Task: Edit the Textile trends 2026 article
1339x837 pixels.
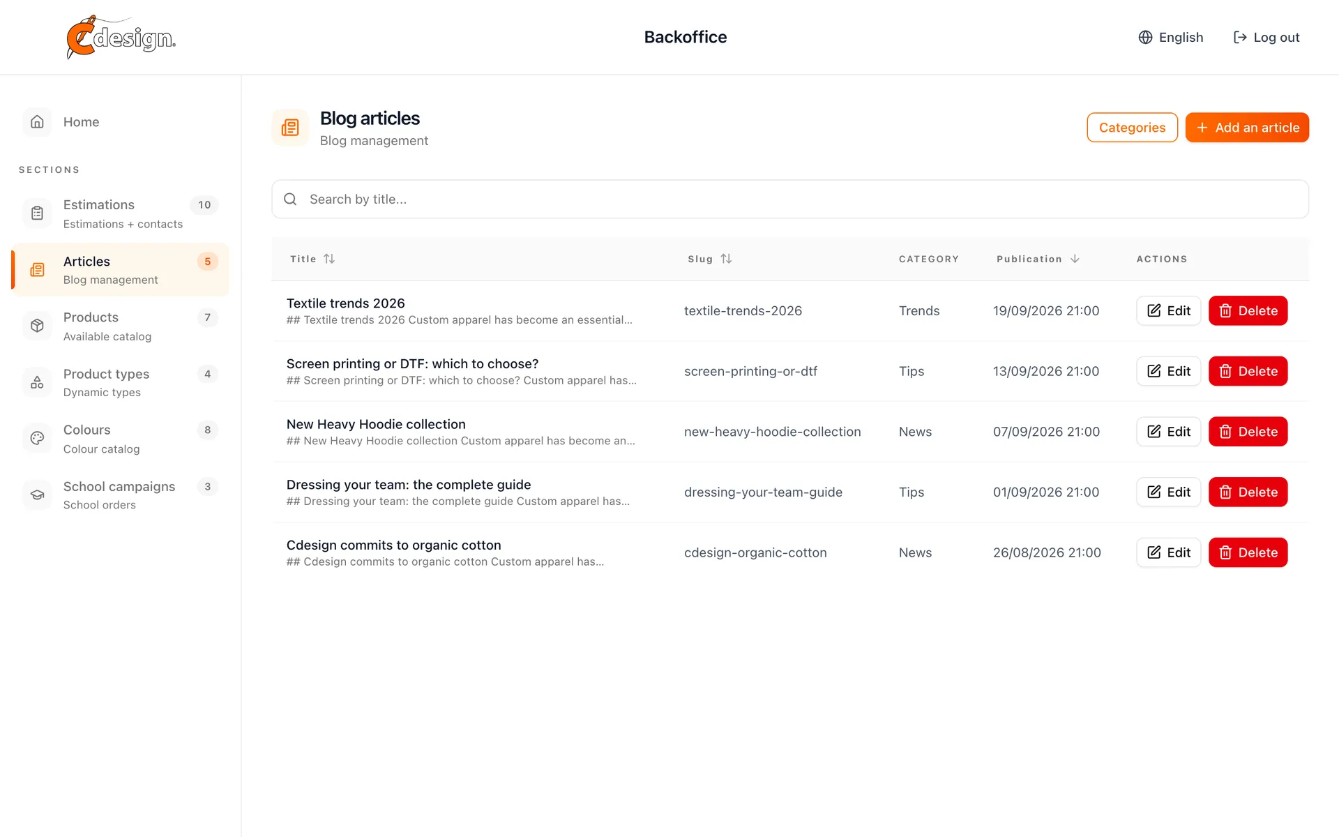Action: (x=1169, y=310)
